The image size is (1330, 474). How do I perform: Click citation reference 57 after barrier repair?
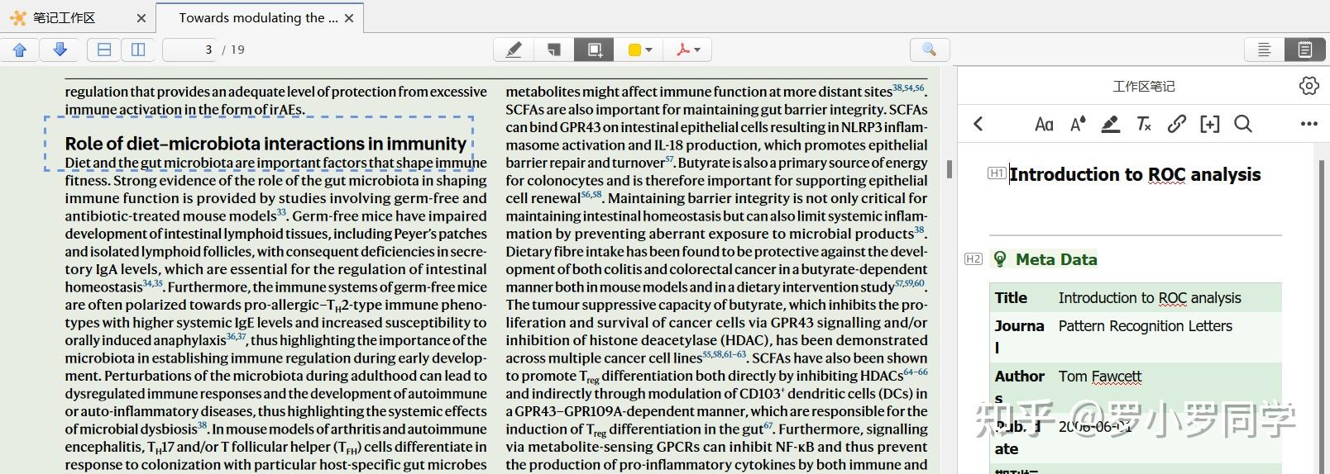tap(669, 159)
